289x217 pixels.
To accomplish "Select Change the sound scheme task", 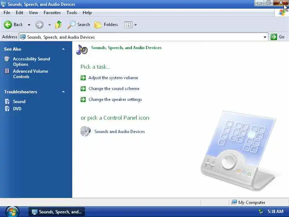I will 114,89.
